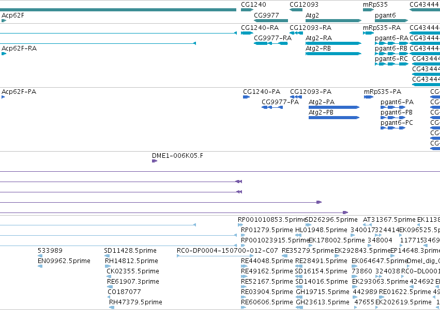The height and width of the screenshot is (310, 440).
Task: Click the RE61907.3prime EST label
Action: [133, 282]
